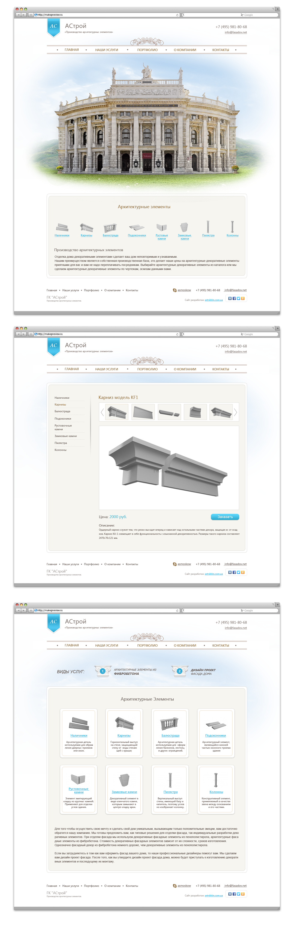
Task: Open the Подоконники card on the services page
Action: click(216, 733)
